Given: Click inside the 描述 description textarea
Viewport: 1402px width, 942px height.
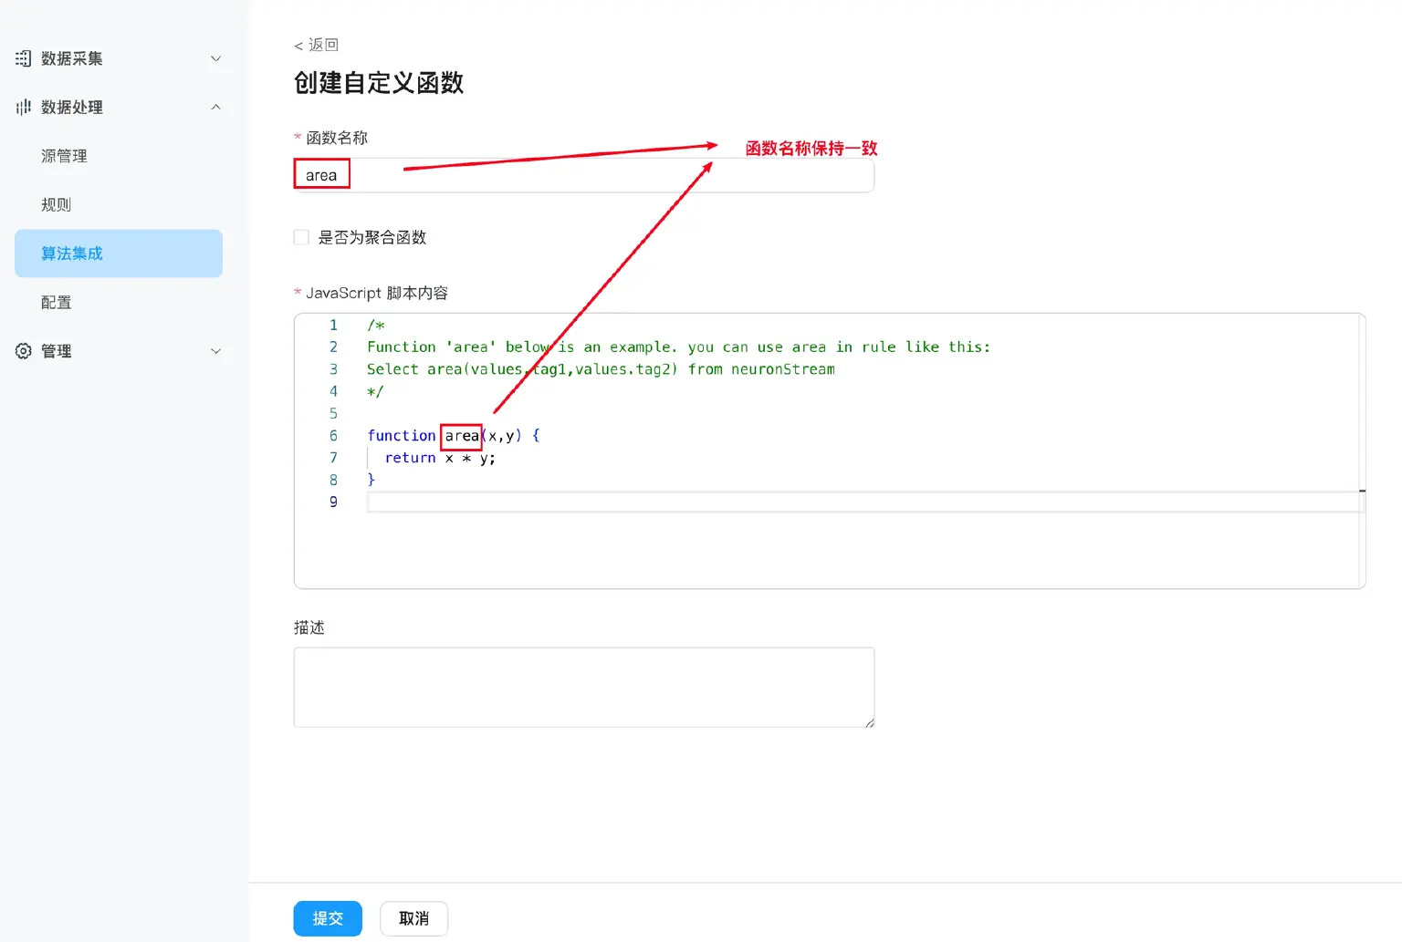Looking at the screenshot, I should coord(584,687).
